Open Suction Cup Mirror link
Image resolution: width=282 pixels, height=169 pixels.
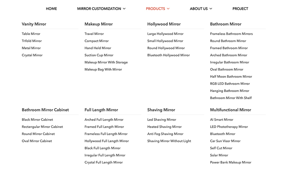tap(99, 55)
